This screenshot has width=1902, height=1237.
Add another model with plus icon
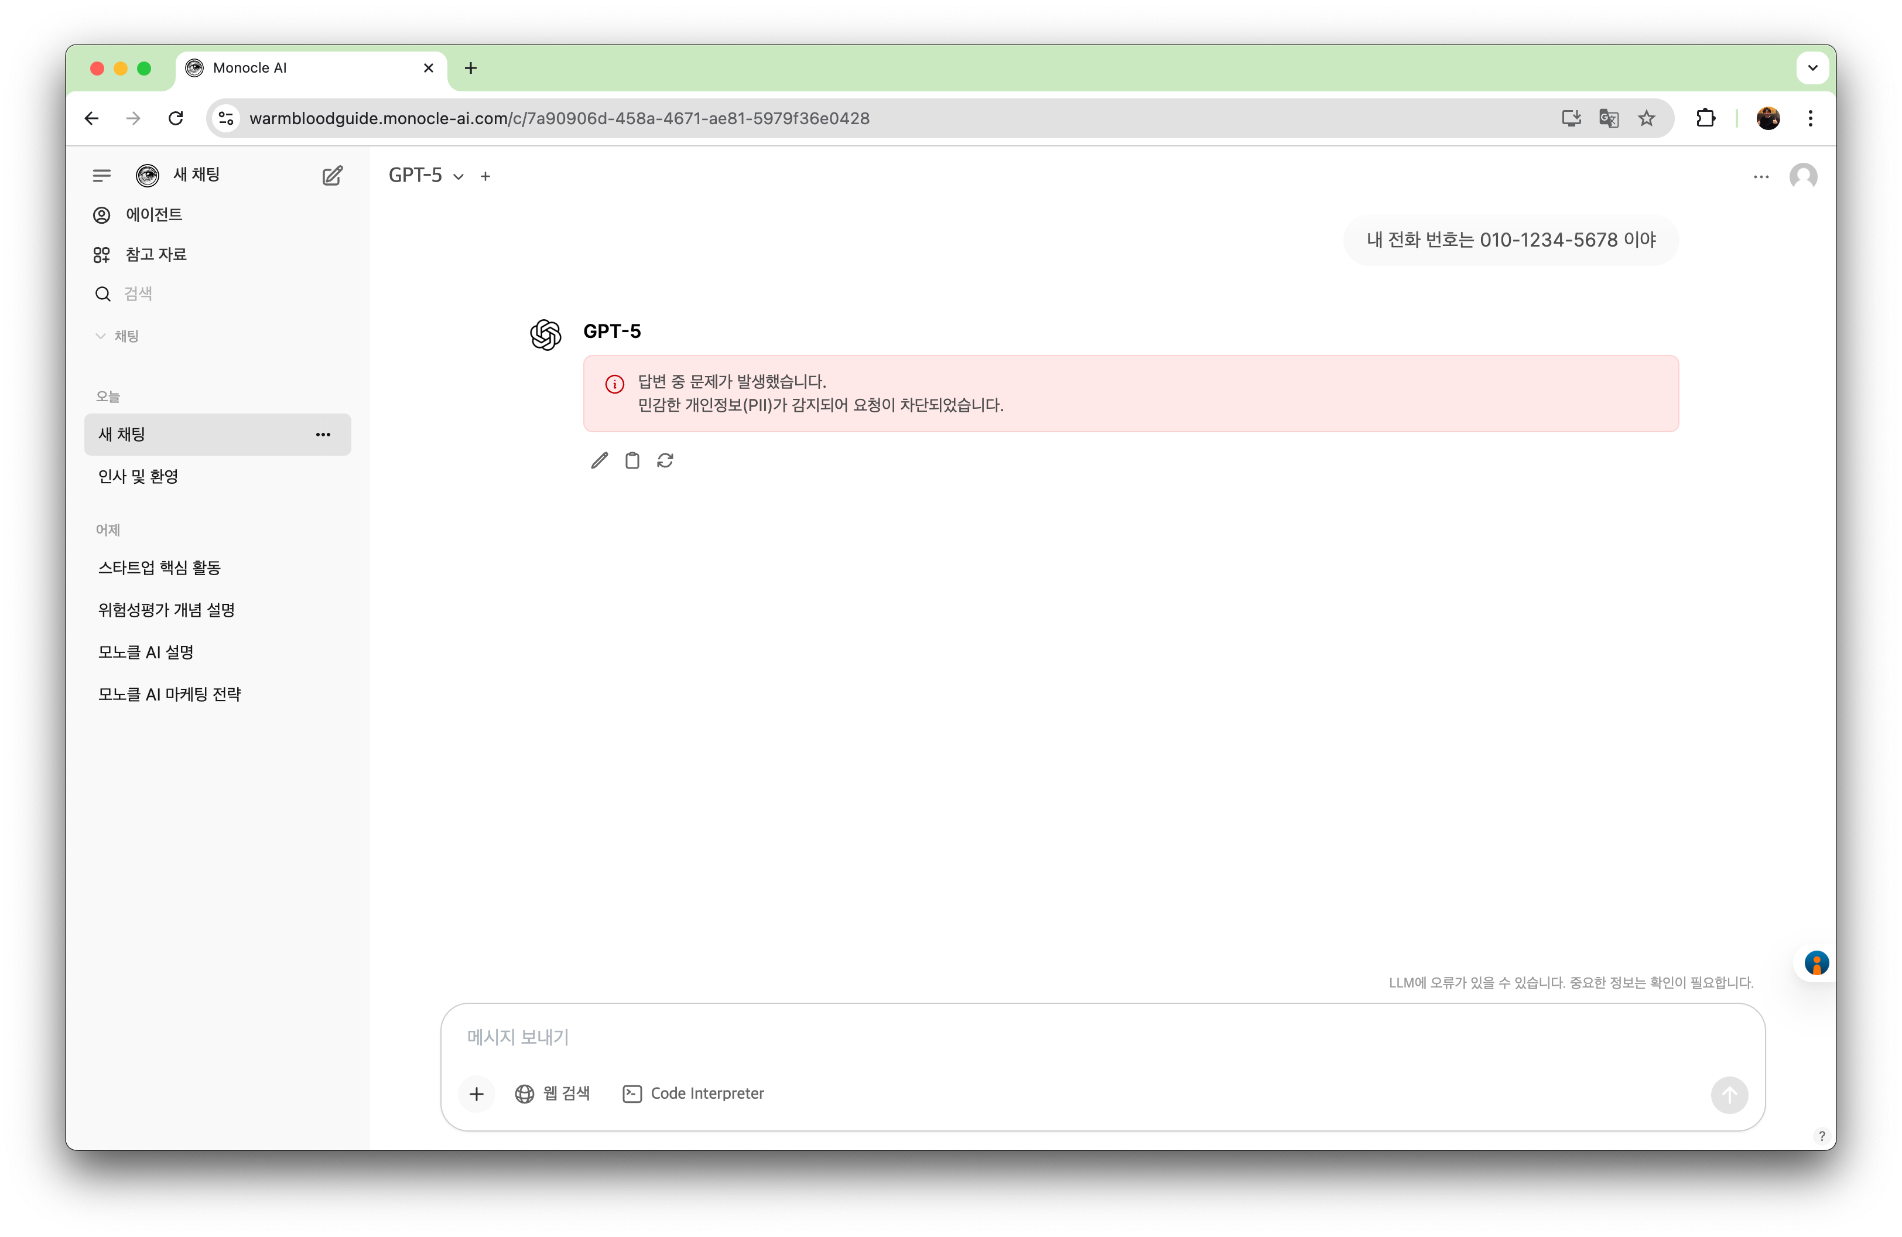tap(485, 177)
